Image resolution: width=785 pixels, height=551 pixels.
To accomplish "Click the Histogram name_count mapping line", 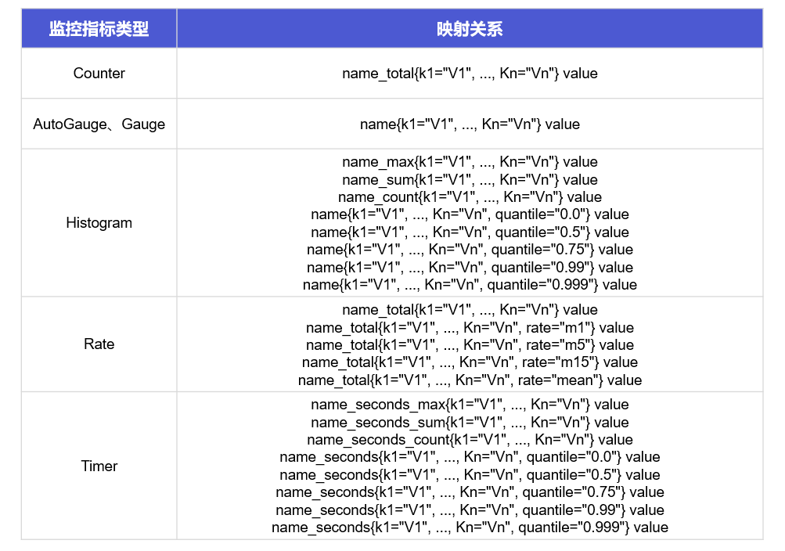I will pos(470,197).
